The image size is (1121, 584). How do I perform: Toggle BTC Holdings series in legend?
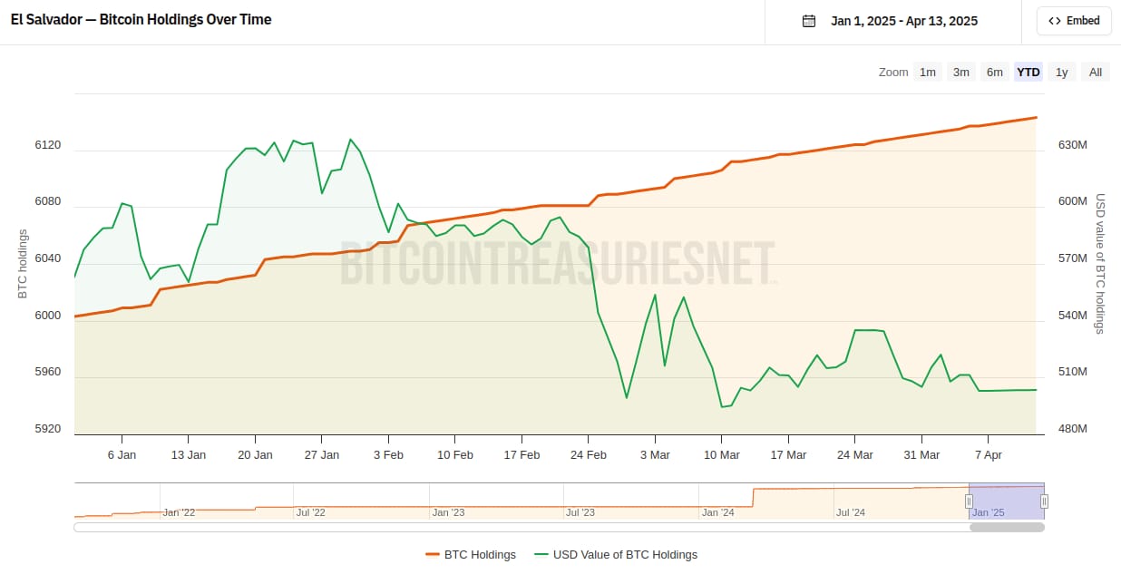[470, 554]
